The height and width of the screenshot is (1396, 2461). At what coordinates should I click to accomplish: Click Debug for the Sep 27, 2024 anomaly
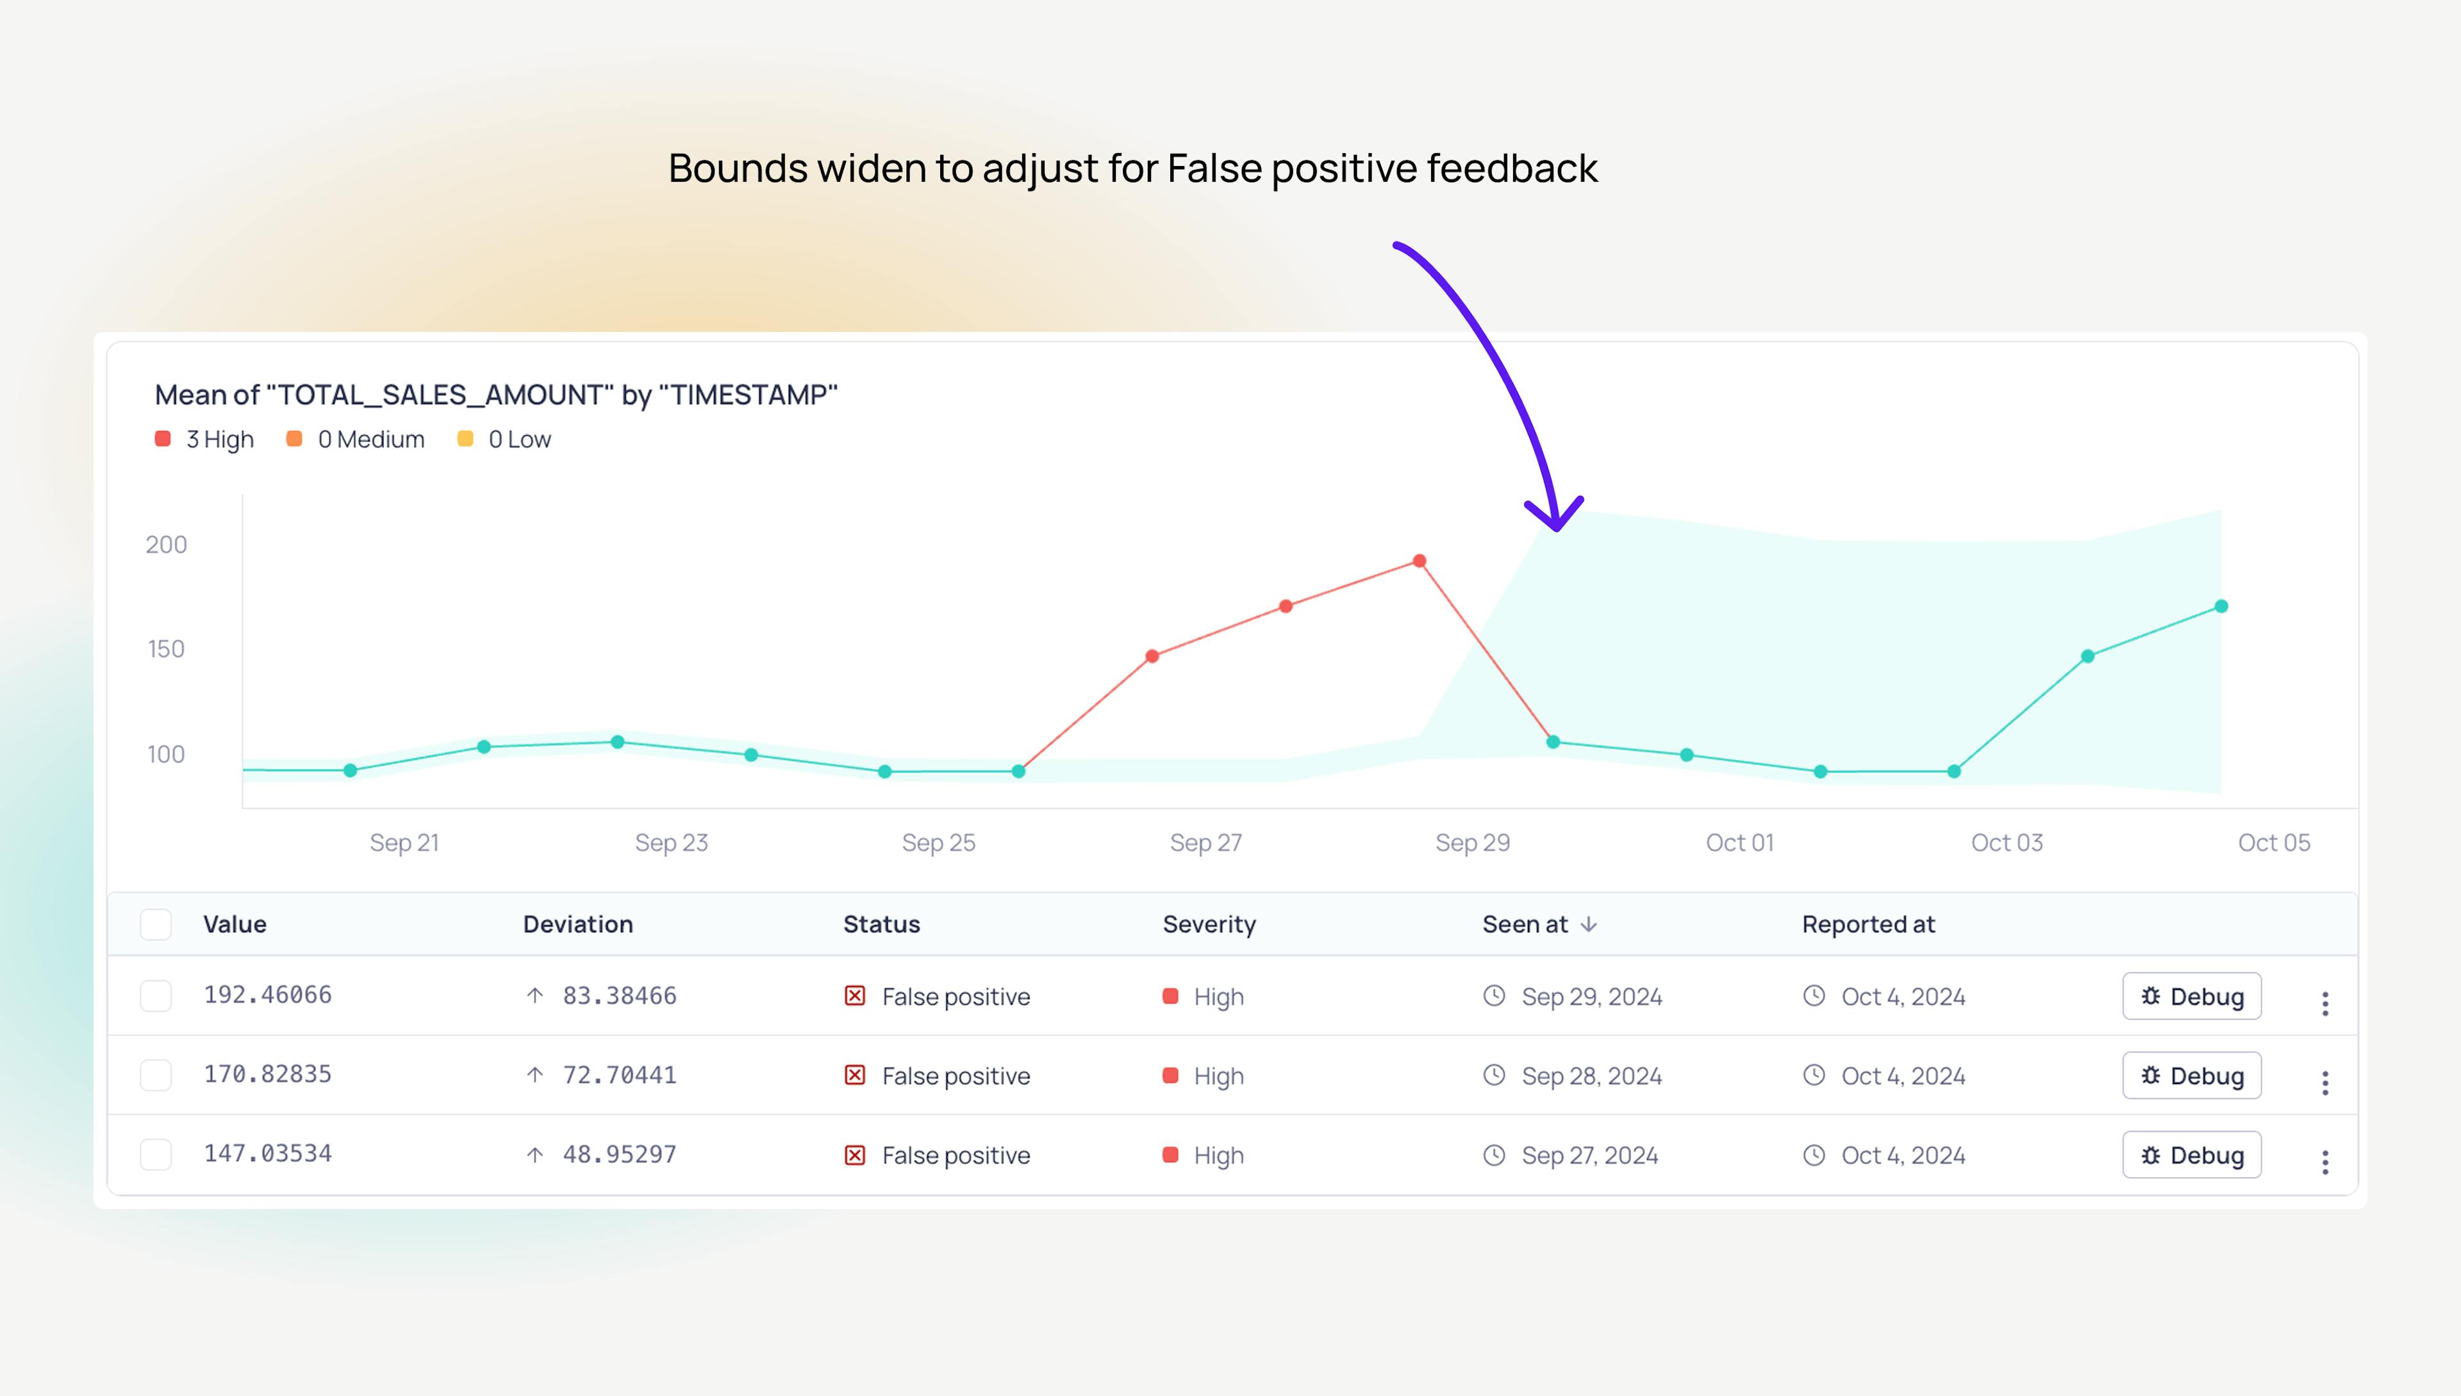pos(2191,1154)
